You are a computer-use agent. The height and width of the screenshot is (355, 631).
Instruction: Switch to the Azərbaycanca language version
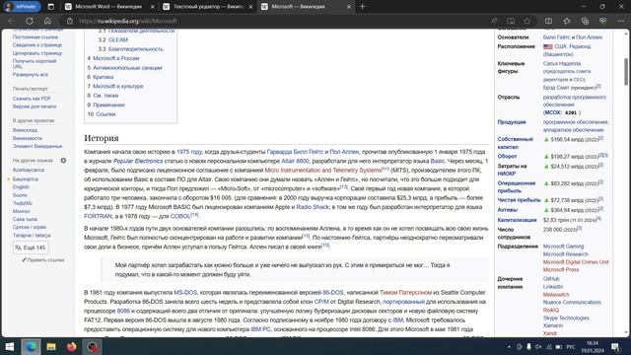tap(29, 170)
